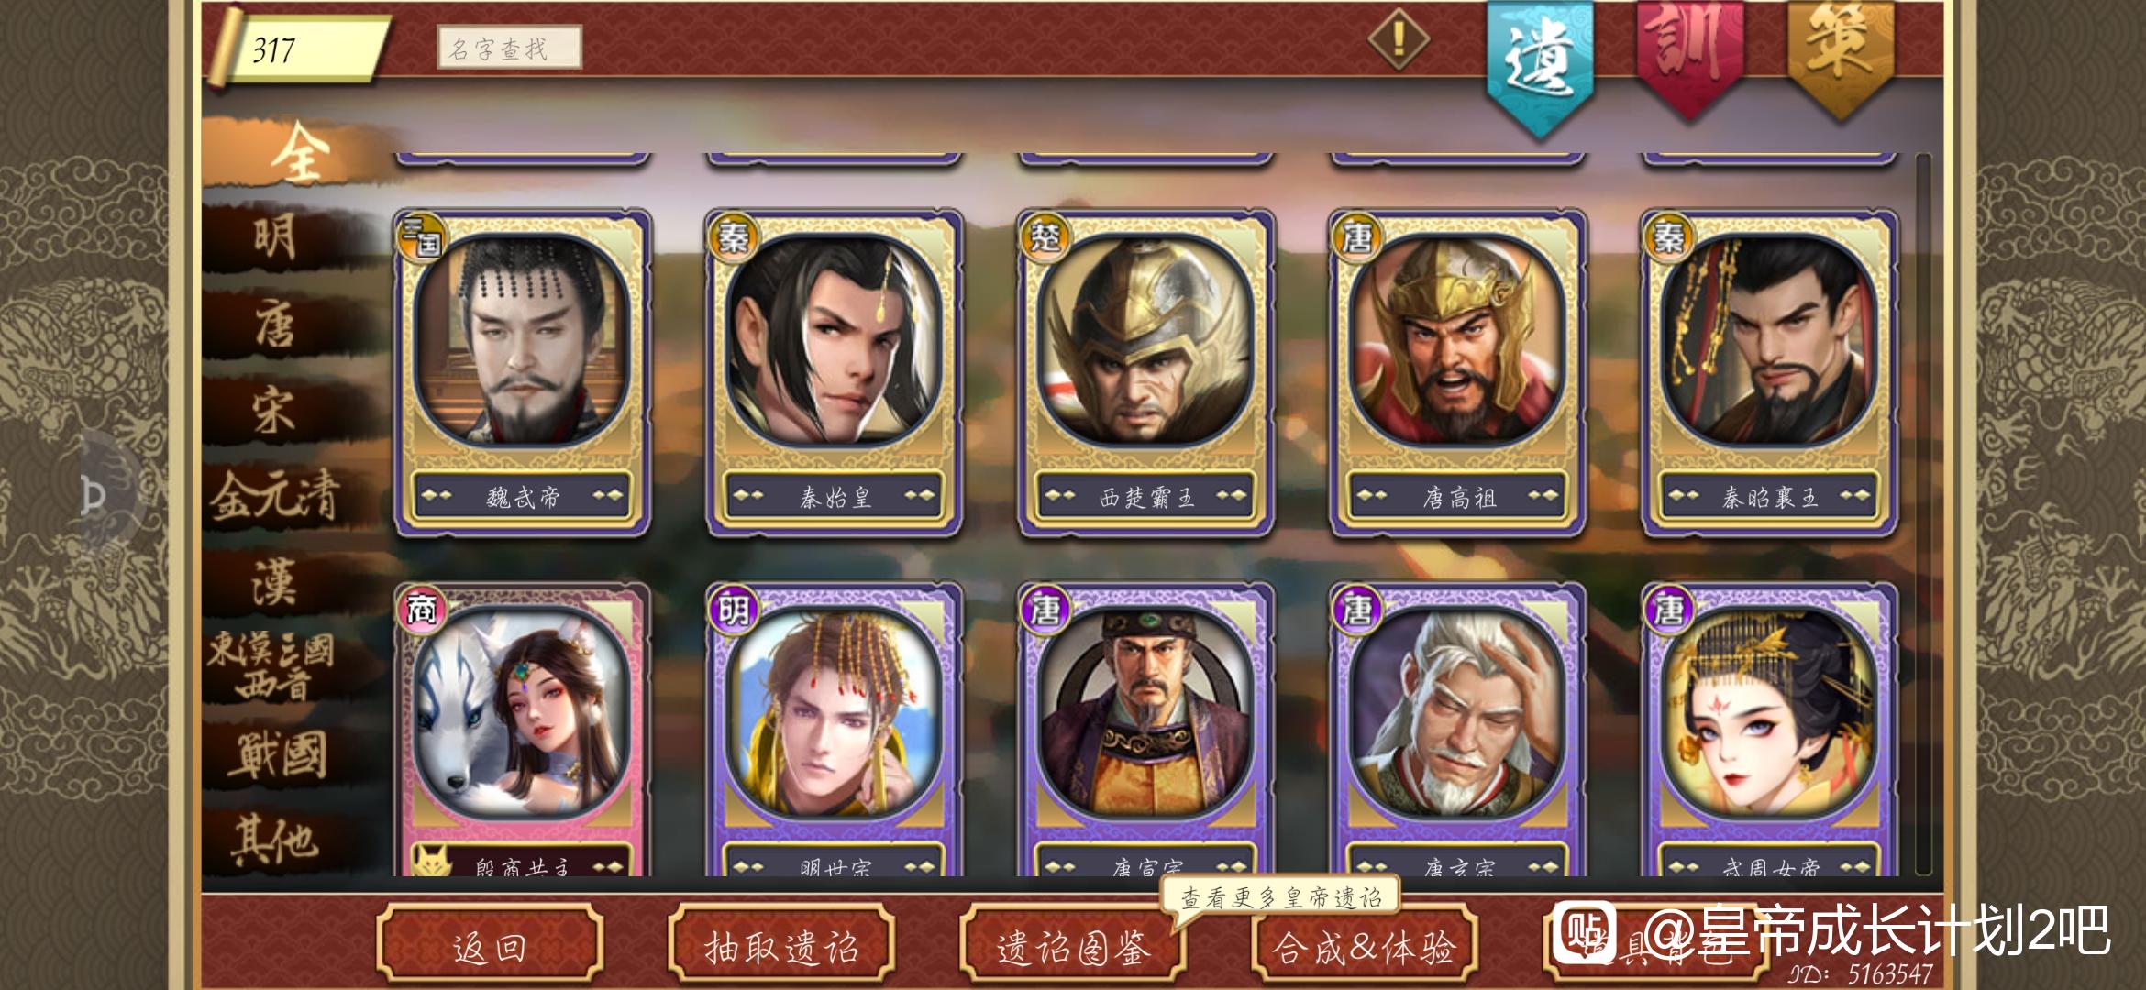Select the 秦始皇 emperor card
This screenshot has width=2146, height=990.
pyautogui.click(x=834, y=373)
